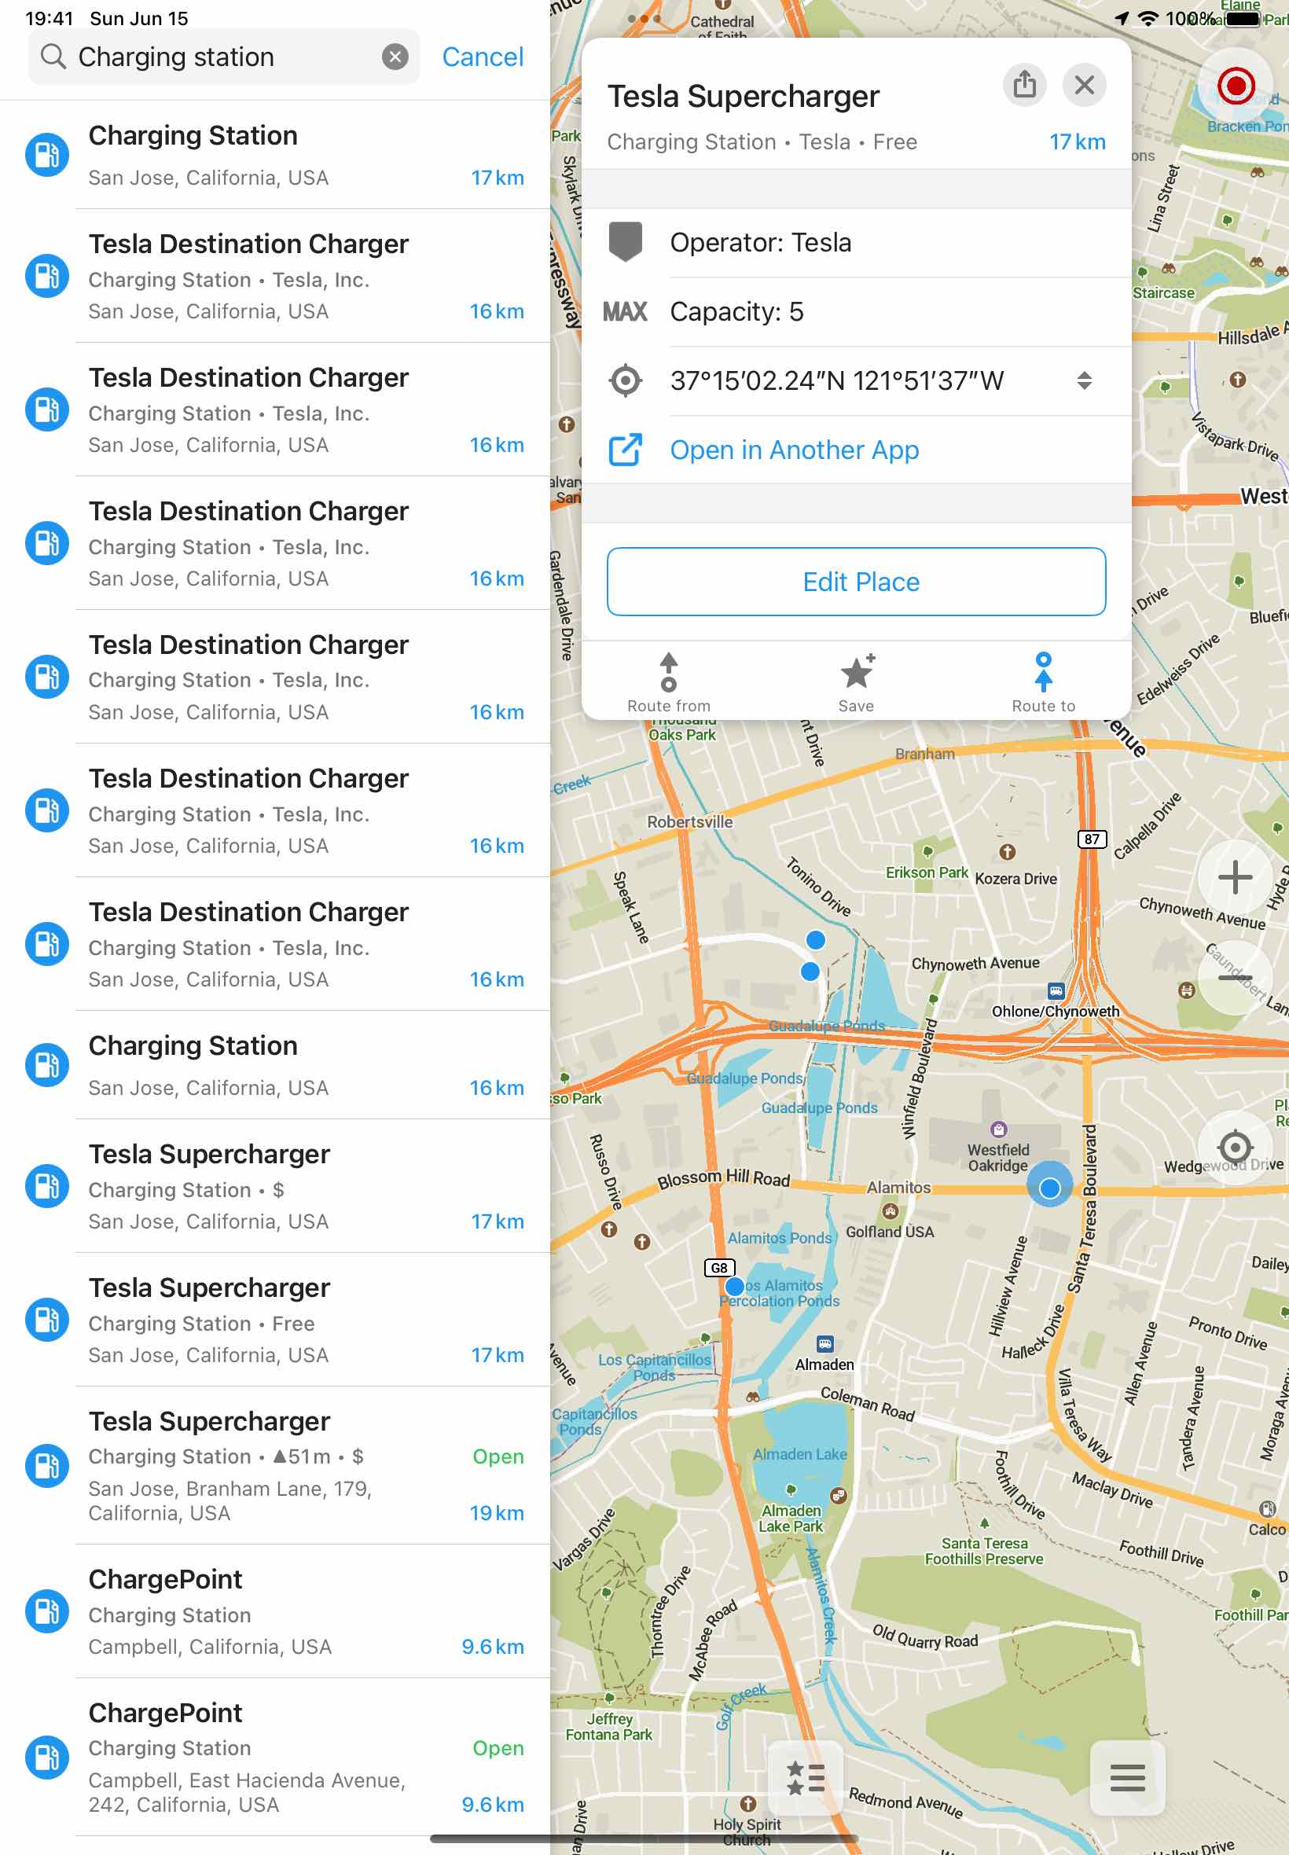Tap the red track recording button
This screenshot has height=1855, width=1289.
pyautogui.click(x=1236, y=86)
